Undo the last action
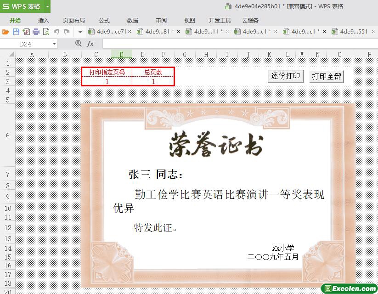 click(56, 32)
